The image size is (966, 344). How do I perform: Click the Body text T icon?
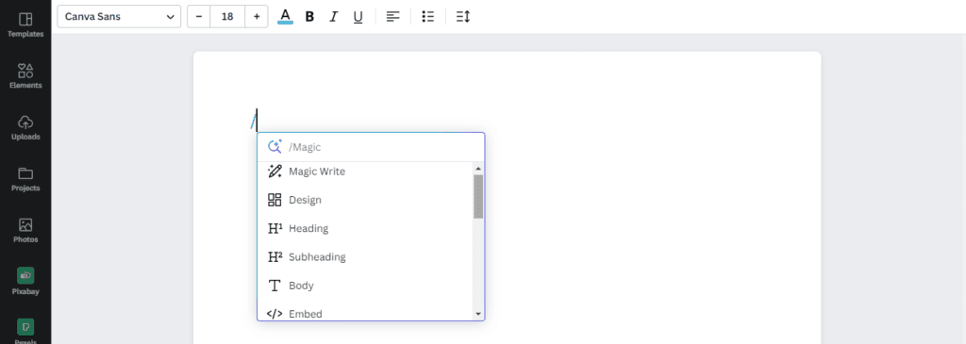click(275, 286)
